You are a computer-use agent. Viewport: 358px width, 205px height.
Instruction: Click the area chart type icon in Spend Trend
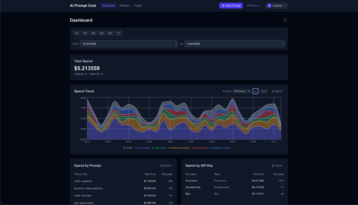[x=256, y=91]
